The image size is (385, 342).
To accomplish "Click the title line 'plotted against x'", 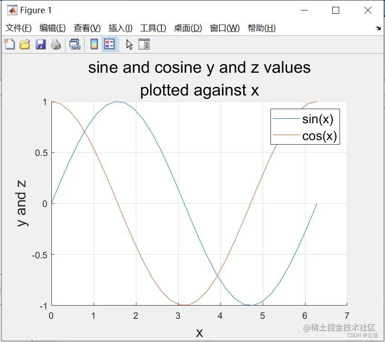I will 200,90.
